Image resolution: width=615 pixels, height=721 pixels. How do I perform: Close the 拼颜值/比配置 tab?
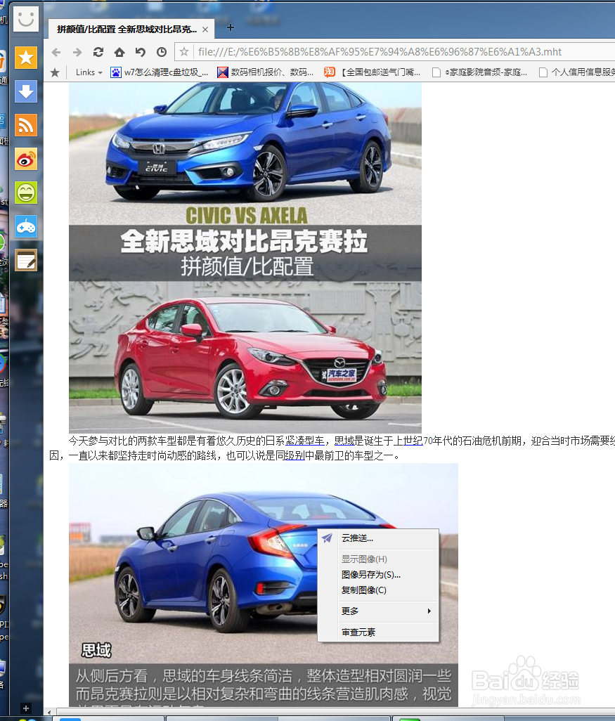(205, 30)
